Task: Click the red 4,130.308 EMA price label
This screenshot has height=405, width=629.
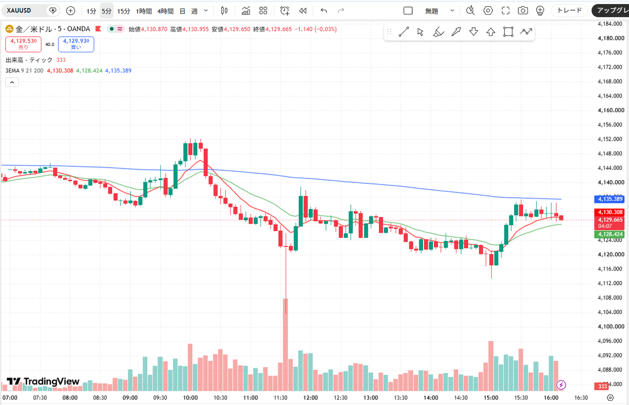Action: point(609,212)
